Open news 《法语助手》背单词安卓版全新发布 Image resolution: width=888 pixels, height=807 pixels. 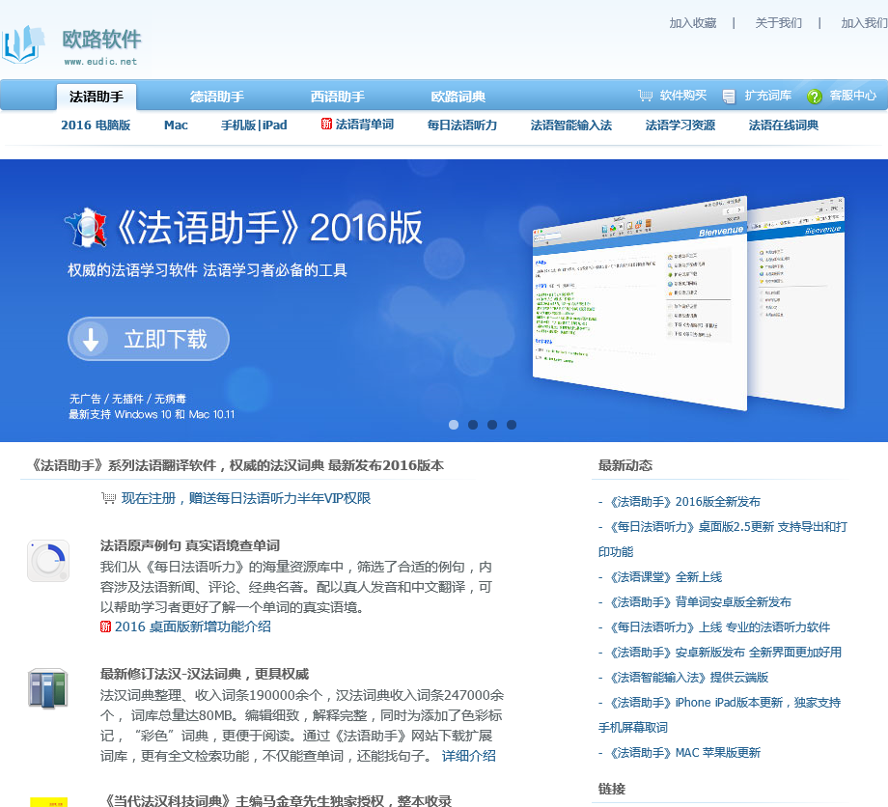[701, 602]
